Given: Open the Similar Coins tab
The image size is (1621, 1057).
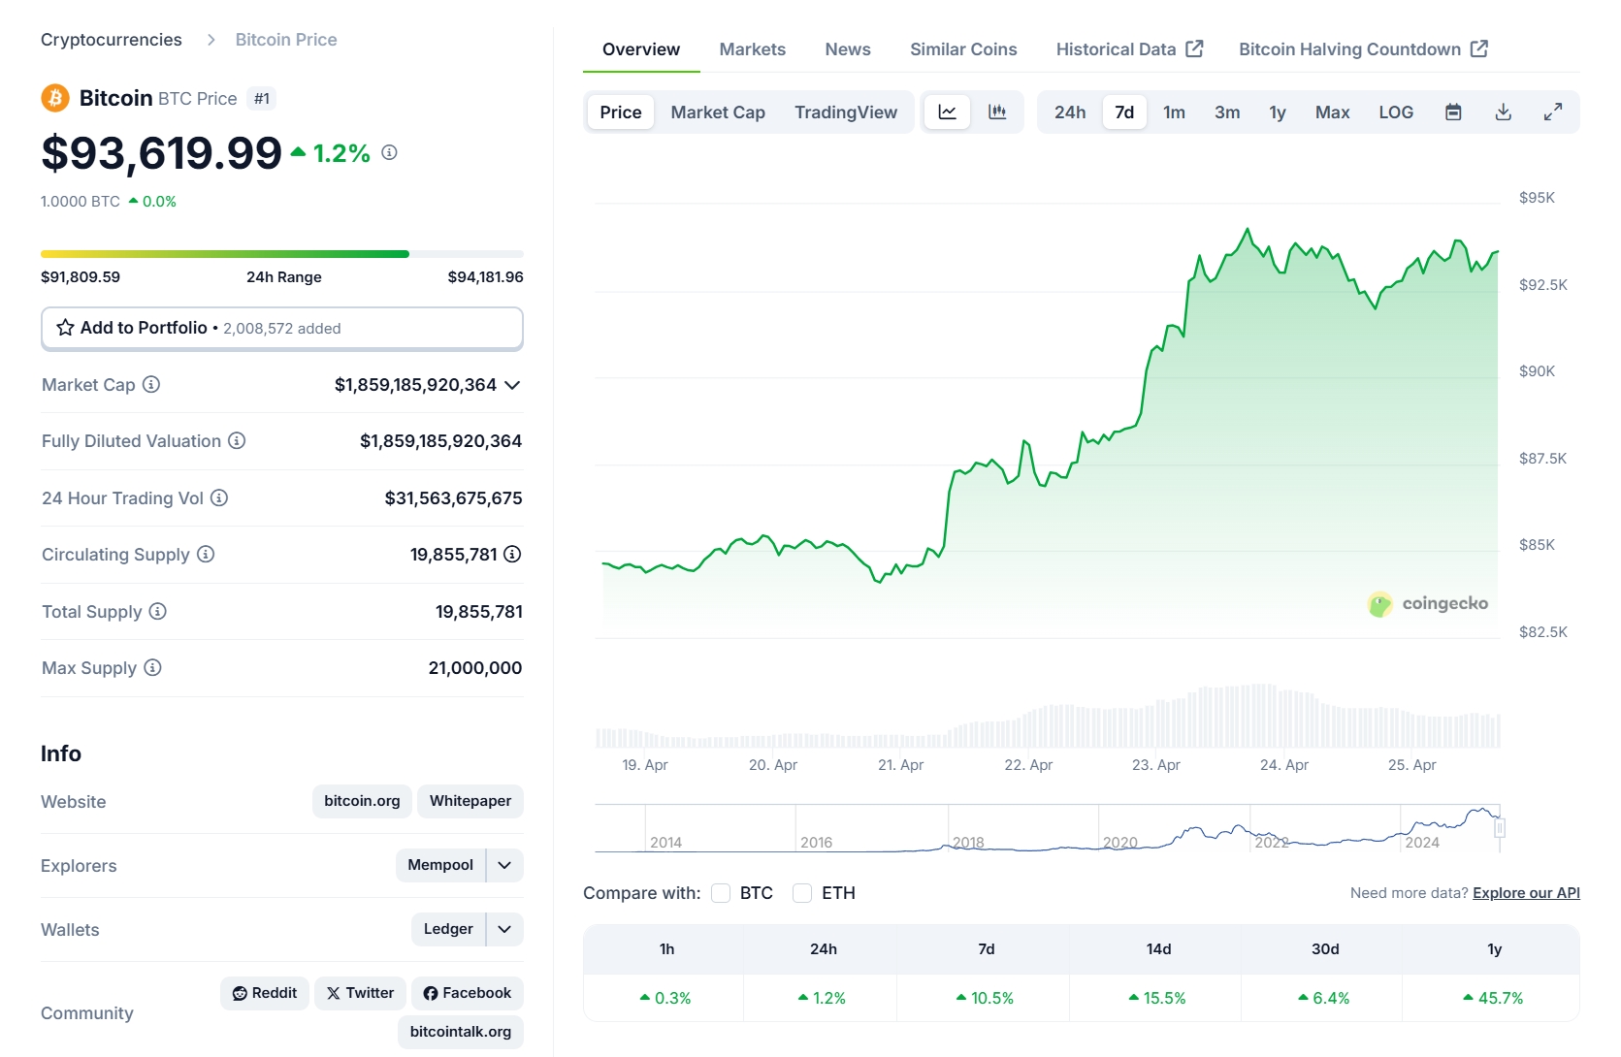Looking at the screenshot, I should coord(963,49).
